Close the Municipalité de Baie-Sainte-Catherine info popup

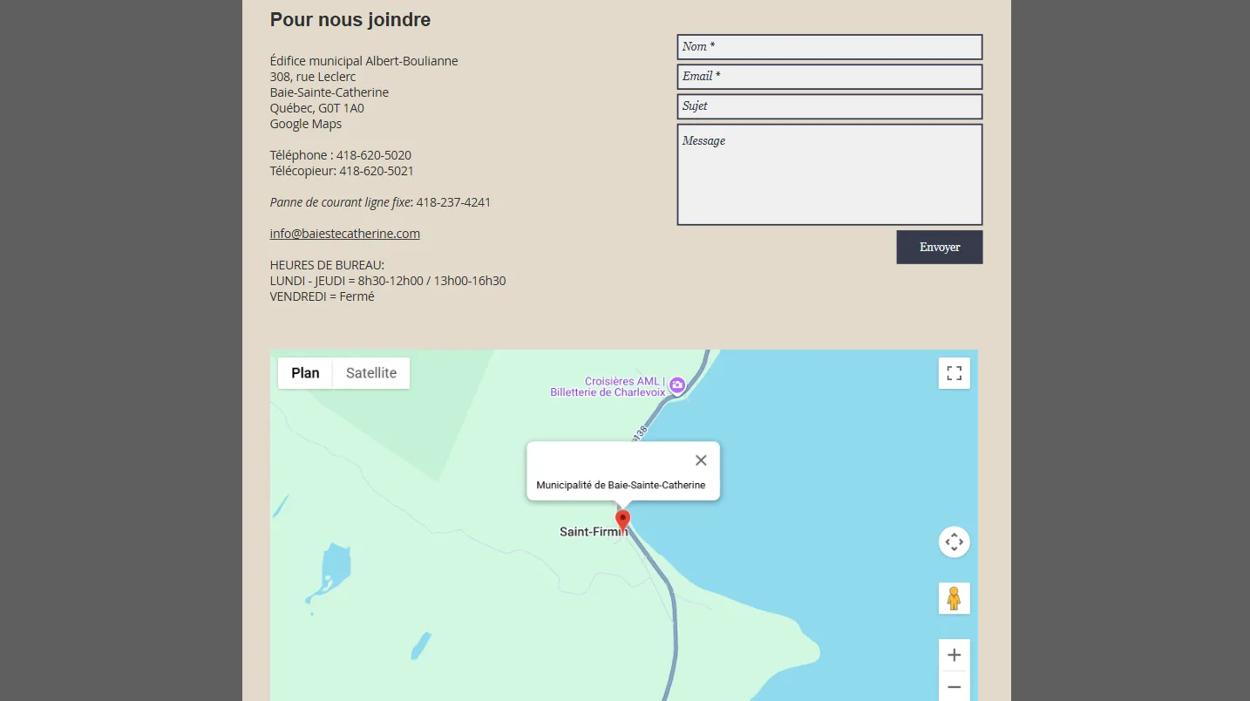click(x=701, y=460)
